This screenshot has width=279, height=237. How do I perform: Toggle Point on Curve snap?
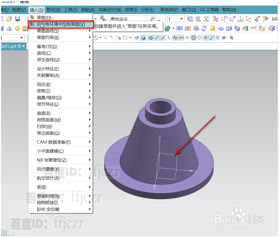click(x=211, y=38)
